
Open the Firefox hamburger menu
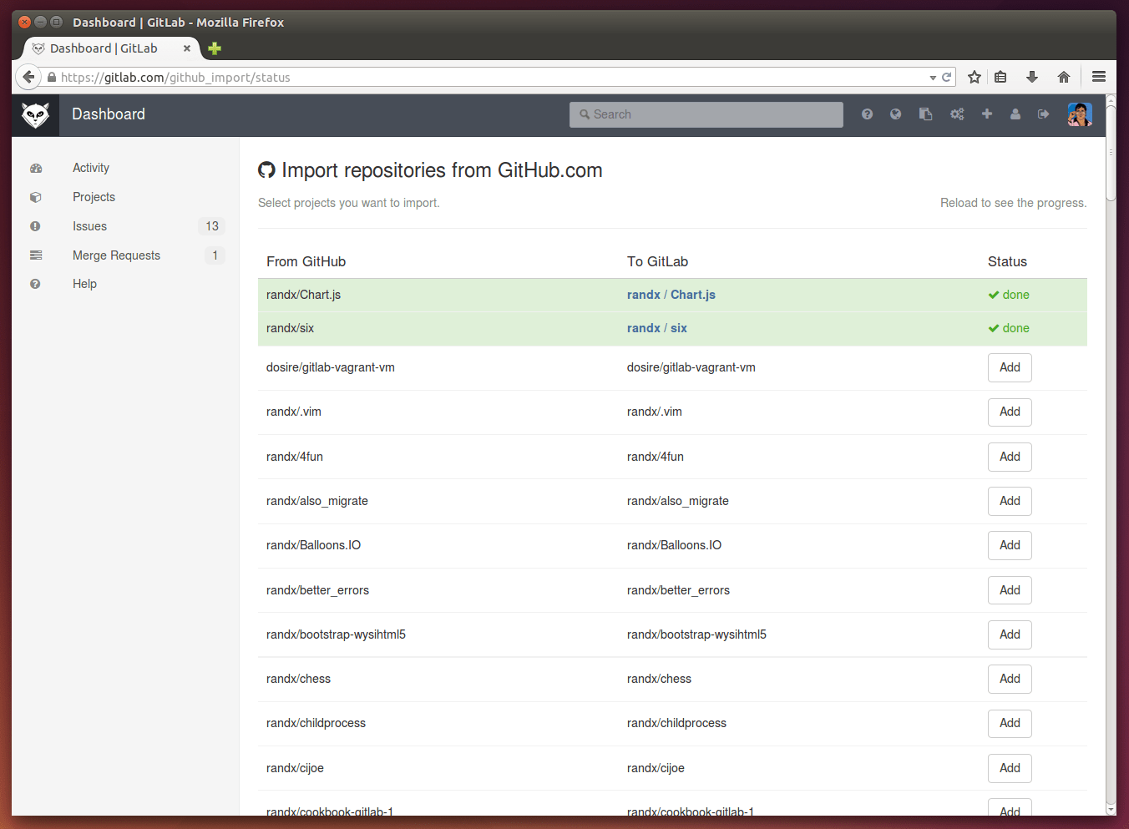(x=1098, y=77)
